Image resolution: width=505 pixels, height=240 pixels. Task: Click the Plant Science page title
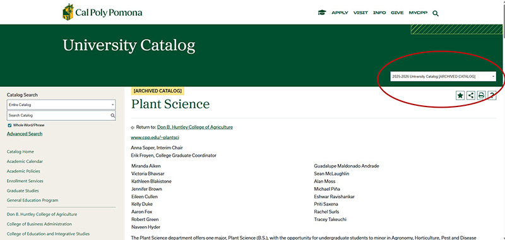(170, 104)
